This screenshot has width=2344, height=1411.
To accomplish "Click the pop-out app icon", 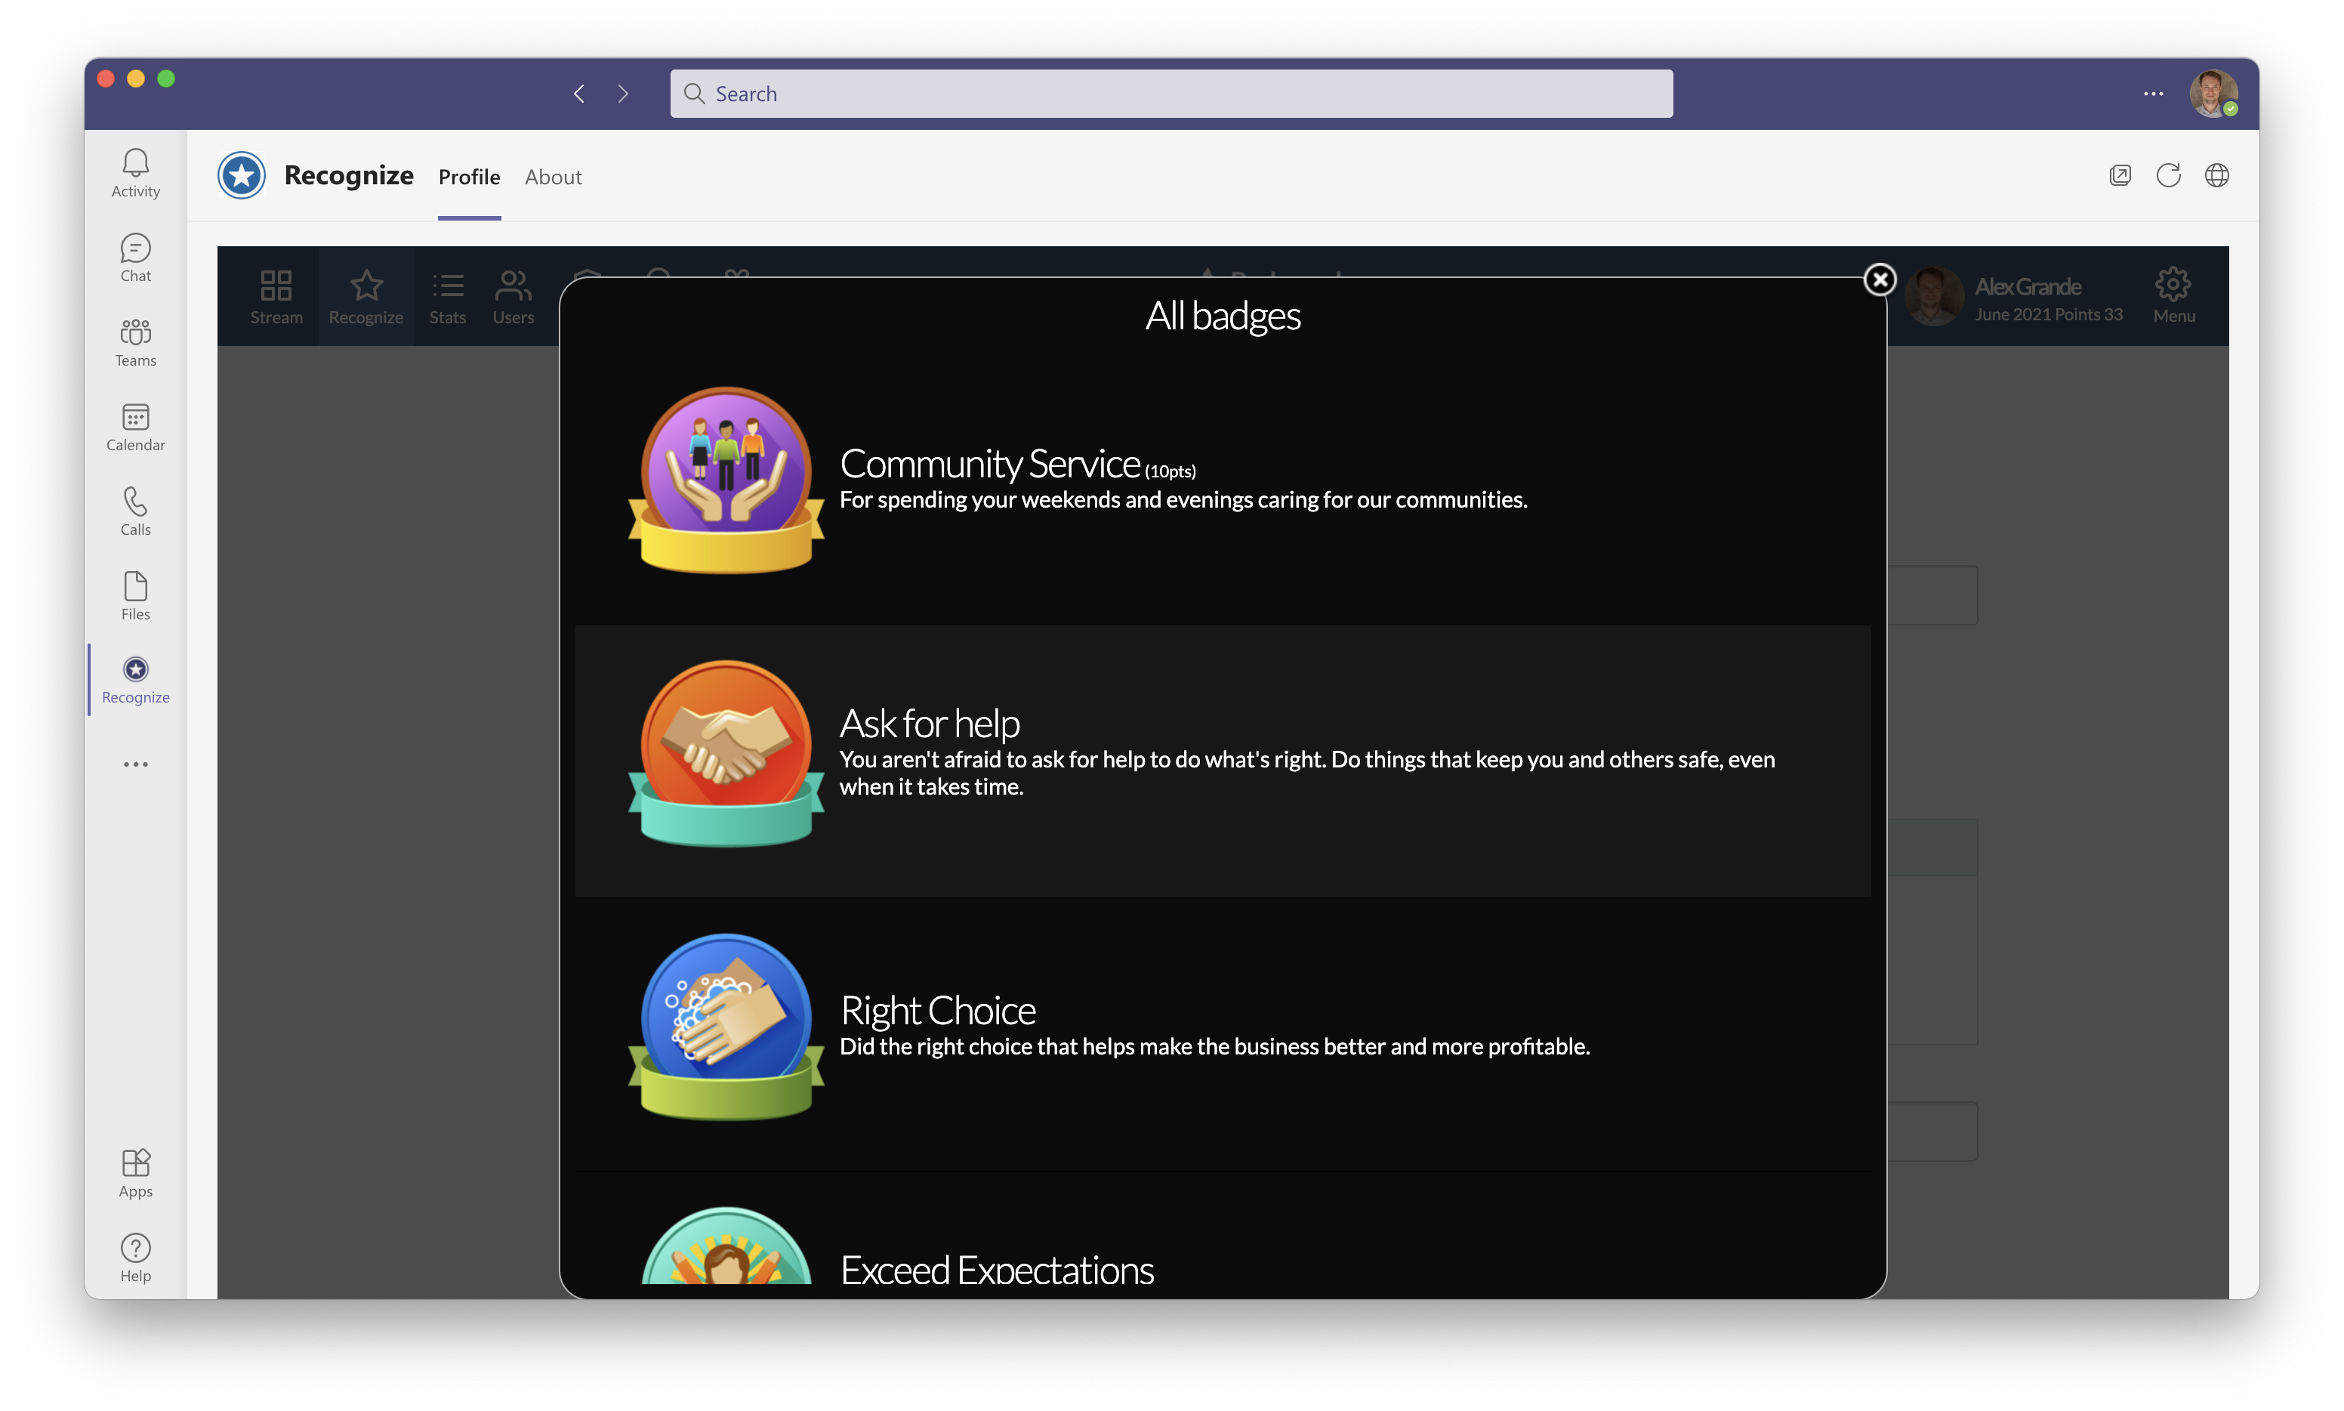I will pos(2120,175).
